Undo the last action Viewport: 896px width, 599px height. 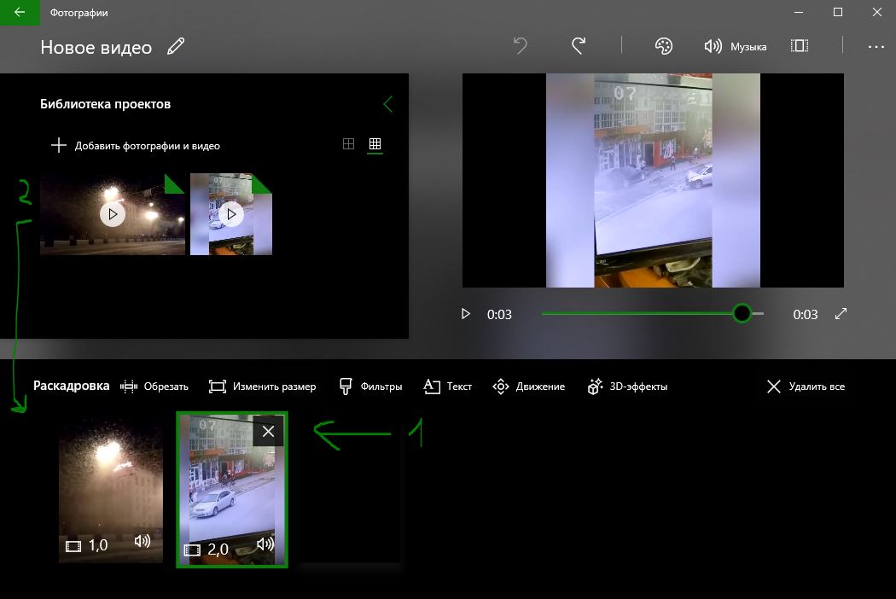[x=520, y=46]
